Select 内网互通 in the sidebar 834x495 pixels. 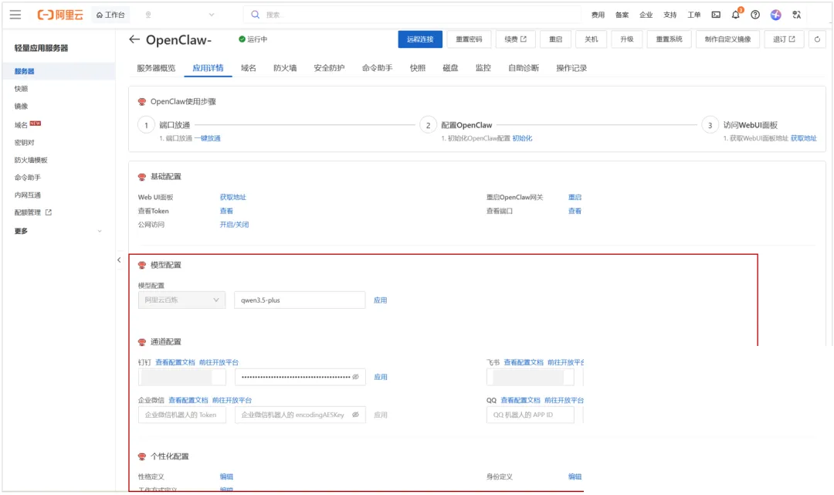click(28, 195)
